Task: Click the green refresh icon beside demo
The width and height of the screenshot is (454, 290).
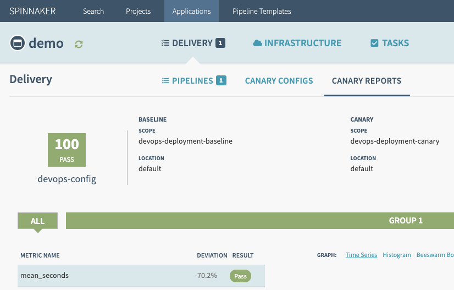Action: click(x=79, y=43)
